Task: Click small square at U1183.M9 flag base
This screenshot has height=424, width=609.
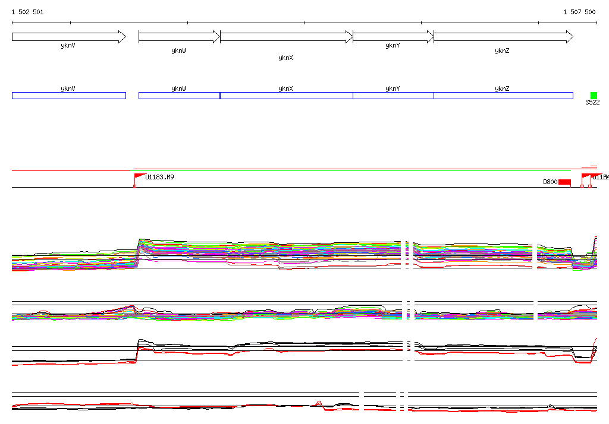Action: [x=135, y=186]
